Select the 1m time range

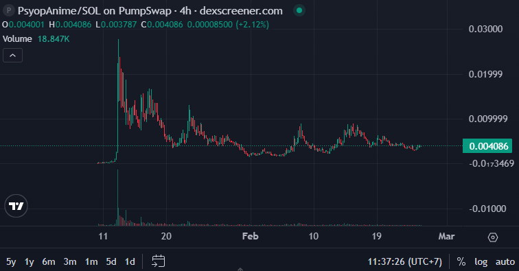click(91, 261)
